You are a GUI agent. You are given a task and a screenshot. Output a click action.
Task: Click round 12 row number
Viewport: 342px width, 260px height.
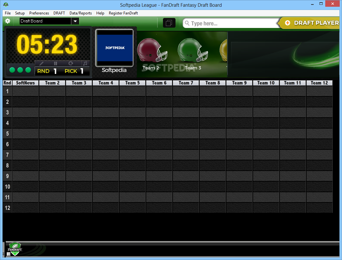point(7,208)
